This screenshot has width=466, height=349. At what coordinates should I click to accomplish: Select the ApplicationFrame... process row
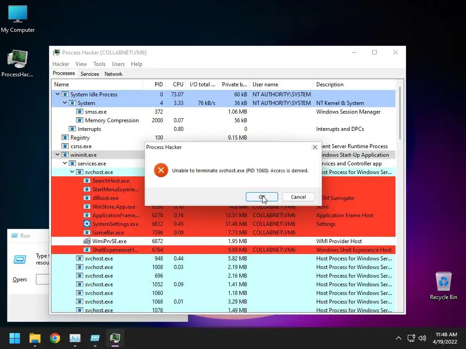coord(223,215)
